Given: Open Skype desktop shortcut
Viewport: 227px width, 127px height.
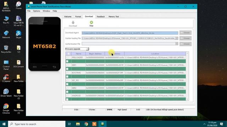Looking at the screenshot, I should (x=18, y=35).
